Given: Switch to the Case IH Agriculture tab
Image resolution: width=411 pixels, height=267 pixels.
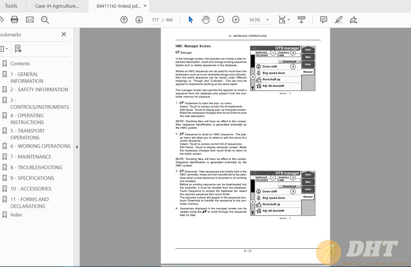Looking at the screenshot, I should tap(57, 6).
